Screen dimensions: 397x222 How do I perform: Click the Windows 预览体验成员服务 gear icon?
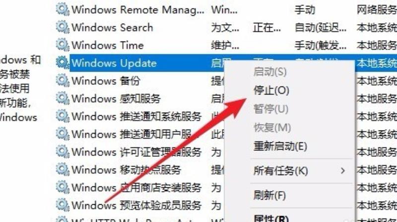coord(63,205)
